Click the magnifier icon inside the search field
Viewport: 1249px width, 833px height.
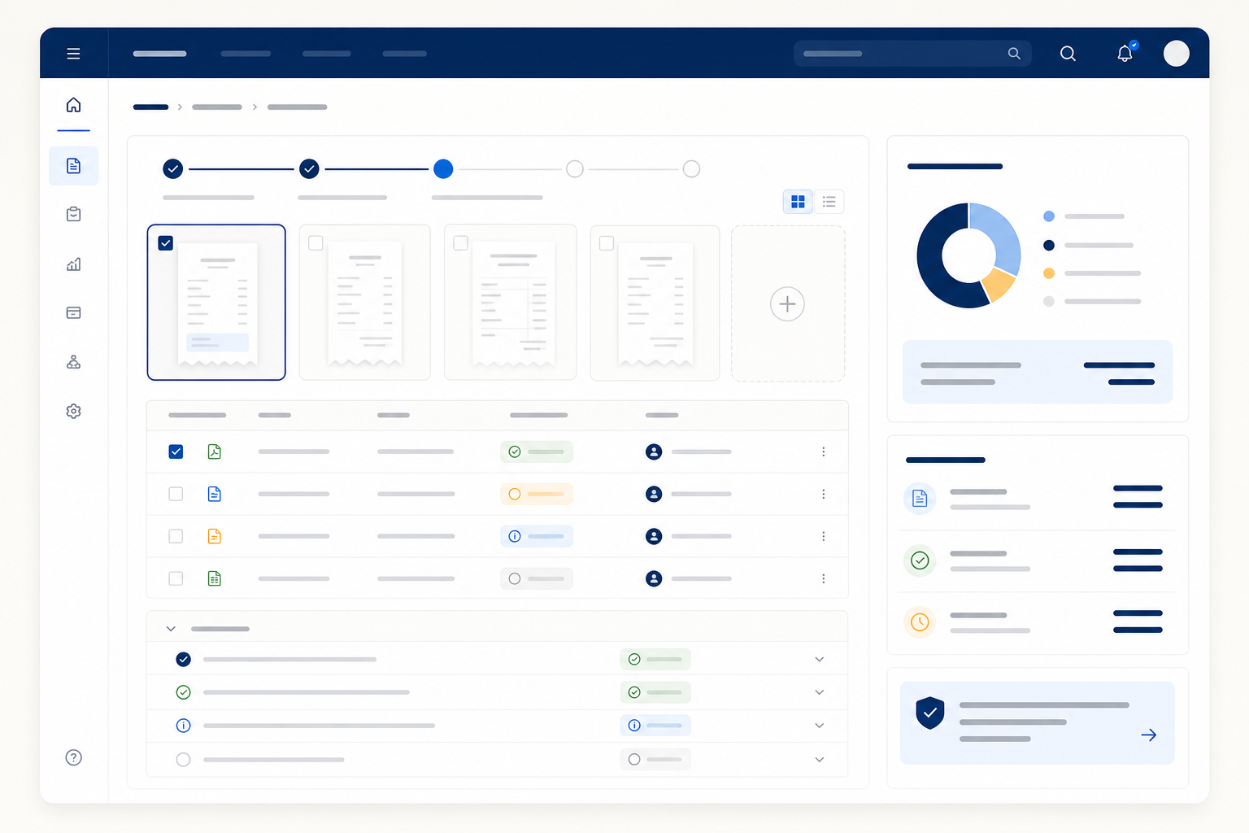tap(1014, 54)
